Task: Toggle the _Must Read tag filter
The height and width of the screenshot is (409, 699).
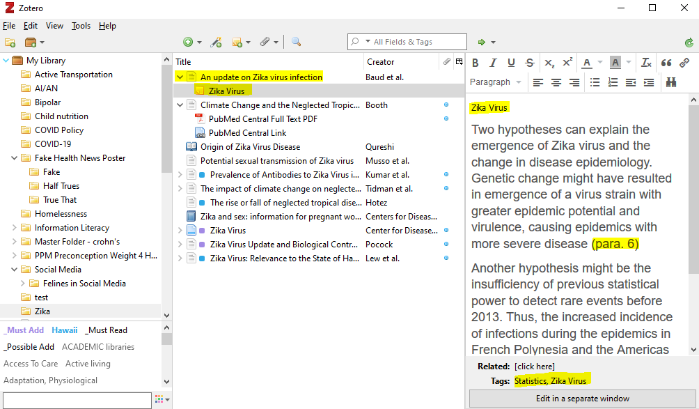Action: [x=106, y=330]
